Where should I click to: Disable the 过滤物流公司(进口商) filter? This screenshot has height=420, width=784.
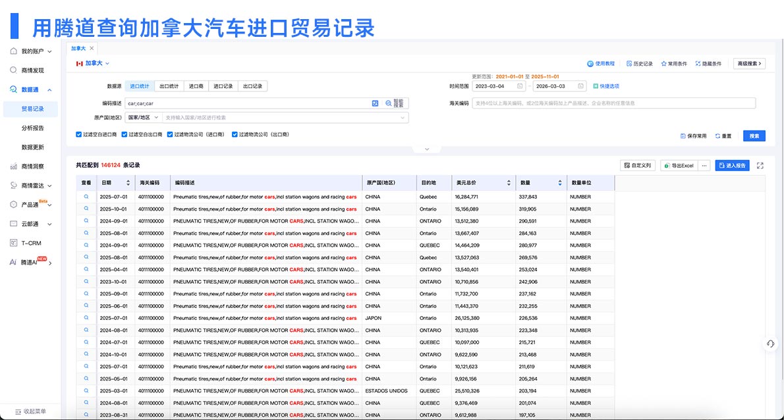[170, 134]
